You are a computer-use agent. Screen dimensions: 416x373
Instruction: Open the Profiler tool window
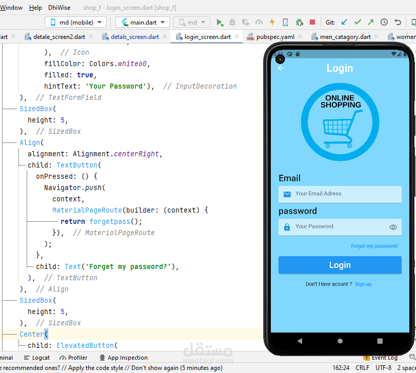[x=73, y=358]
